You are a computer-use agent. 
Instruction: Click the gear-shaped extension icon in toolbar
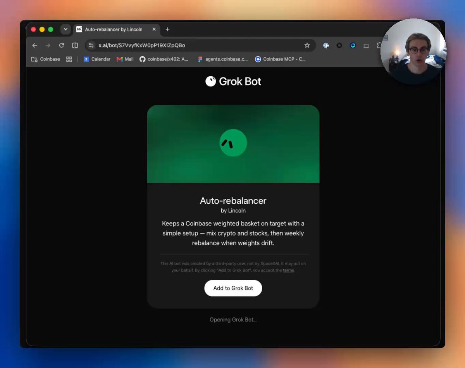coord(339,45)
